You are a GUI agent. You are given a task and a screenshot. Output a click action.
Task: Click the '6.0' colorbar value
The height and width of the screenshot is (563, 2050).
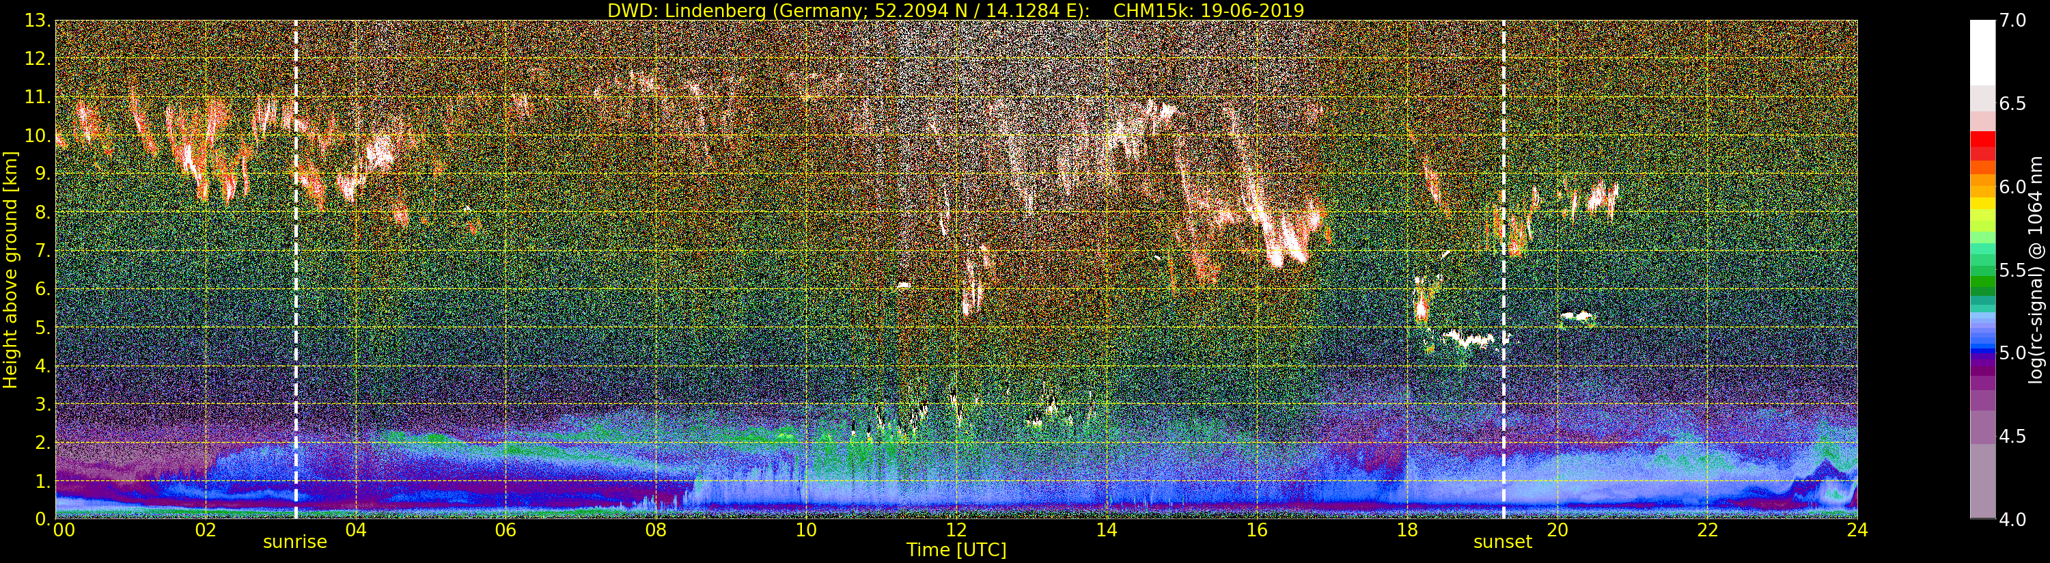tap(2012, 187)
